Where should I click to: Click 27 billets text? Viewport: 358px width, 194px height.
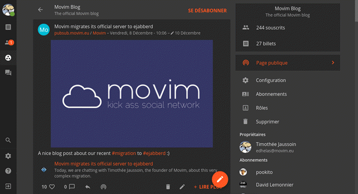[x=266, y=43]
